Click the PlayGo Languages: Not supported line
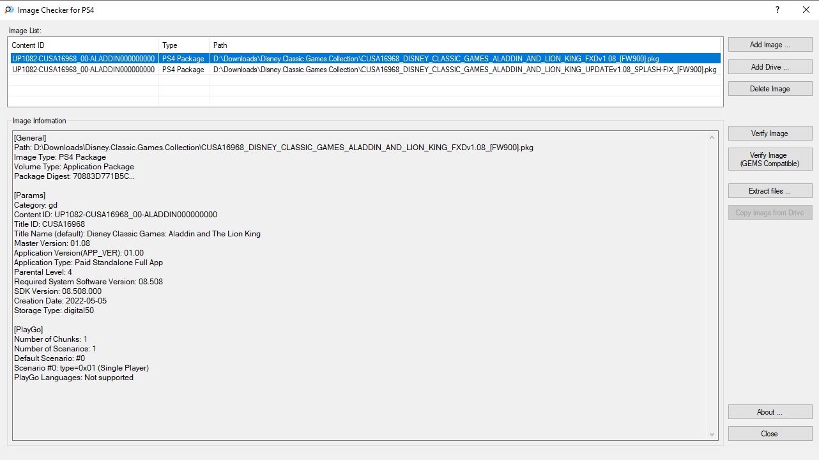The height and width of the screenshot is (460, 819). pyautogui.click(x=73, y=378)
